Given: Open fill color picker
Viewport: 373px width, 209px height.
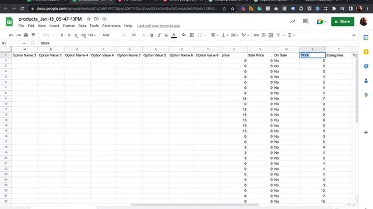Looking at the screenshot, I should (184, 35).
